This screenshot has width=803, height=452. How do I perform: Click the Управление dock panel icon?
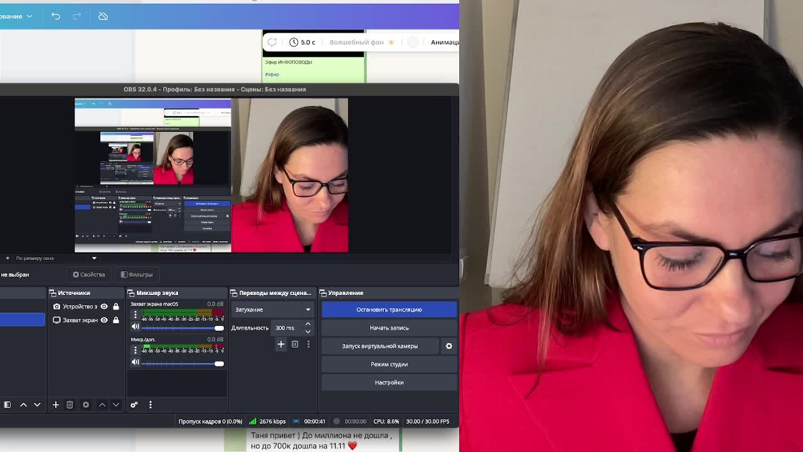(323, 293)
